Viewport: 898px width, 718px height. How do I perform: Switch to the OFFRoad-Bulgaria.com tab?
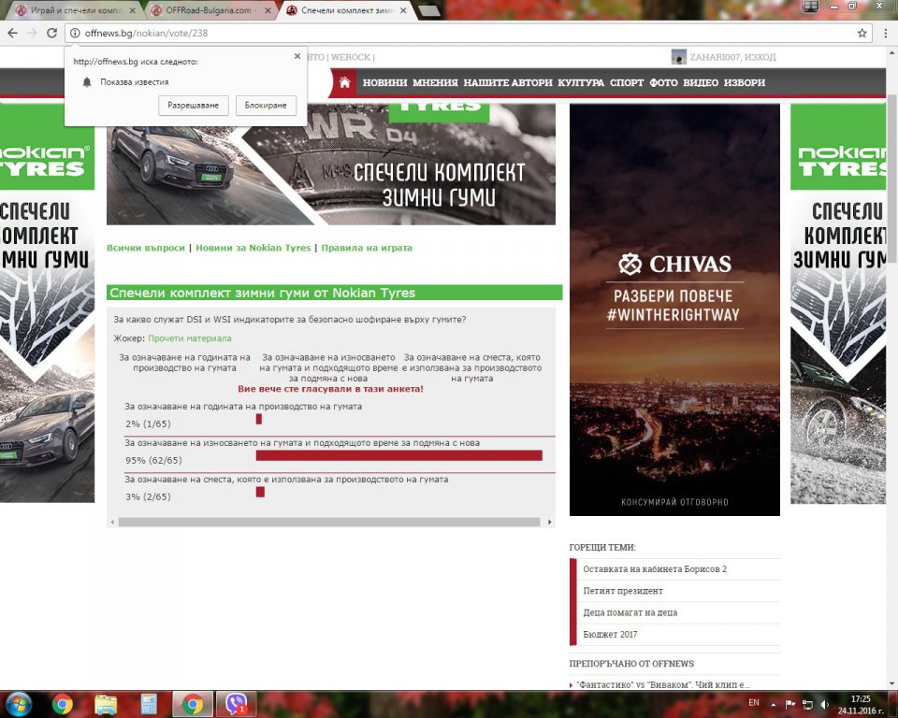210,10
